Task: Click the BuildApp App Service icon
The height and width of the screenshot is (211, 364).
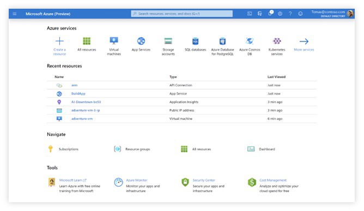Action: coord(59,94)
